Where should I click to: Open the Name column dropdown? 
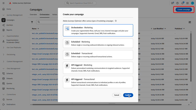[x=38, y=29]
